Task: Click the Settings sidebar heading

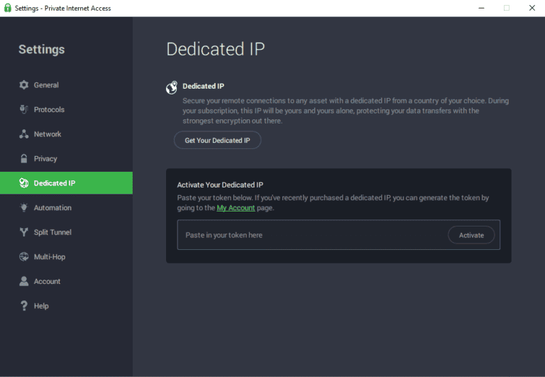Action: point(41,50)
